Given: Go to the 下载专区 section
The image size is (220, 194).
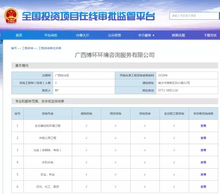Looking at the screenshot, I should [x=210, y=35].
